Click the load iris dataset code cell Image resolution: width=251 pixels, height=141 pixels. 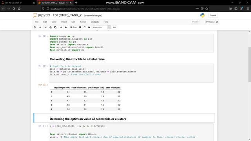131,73
